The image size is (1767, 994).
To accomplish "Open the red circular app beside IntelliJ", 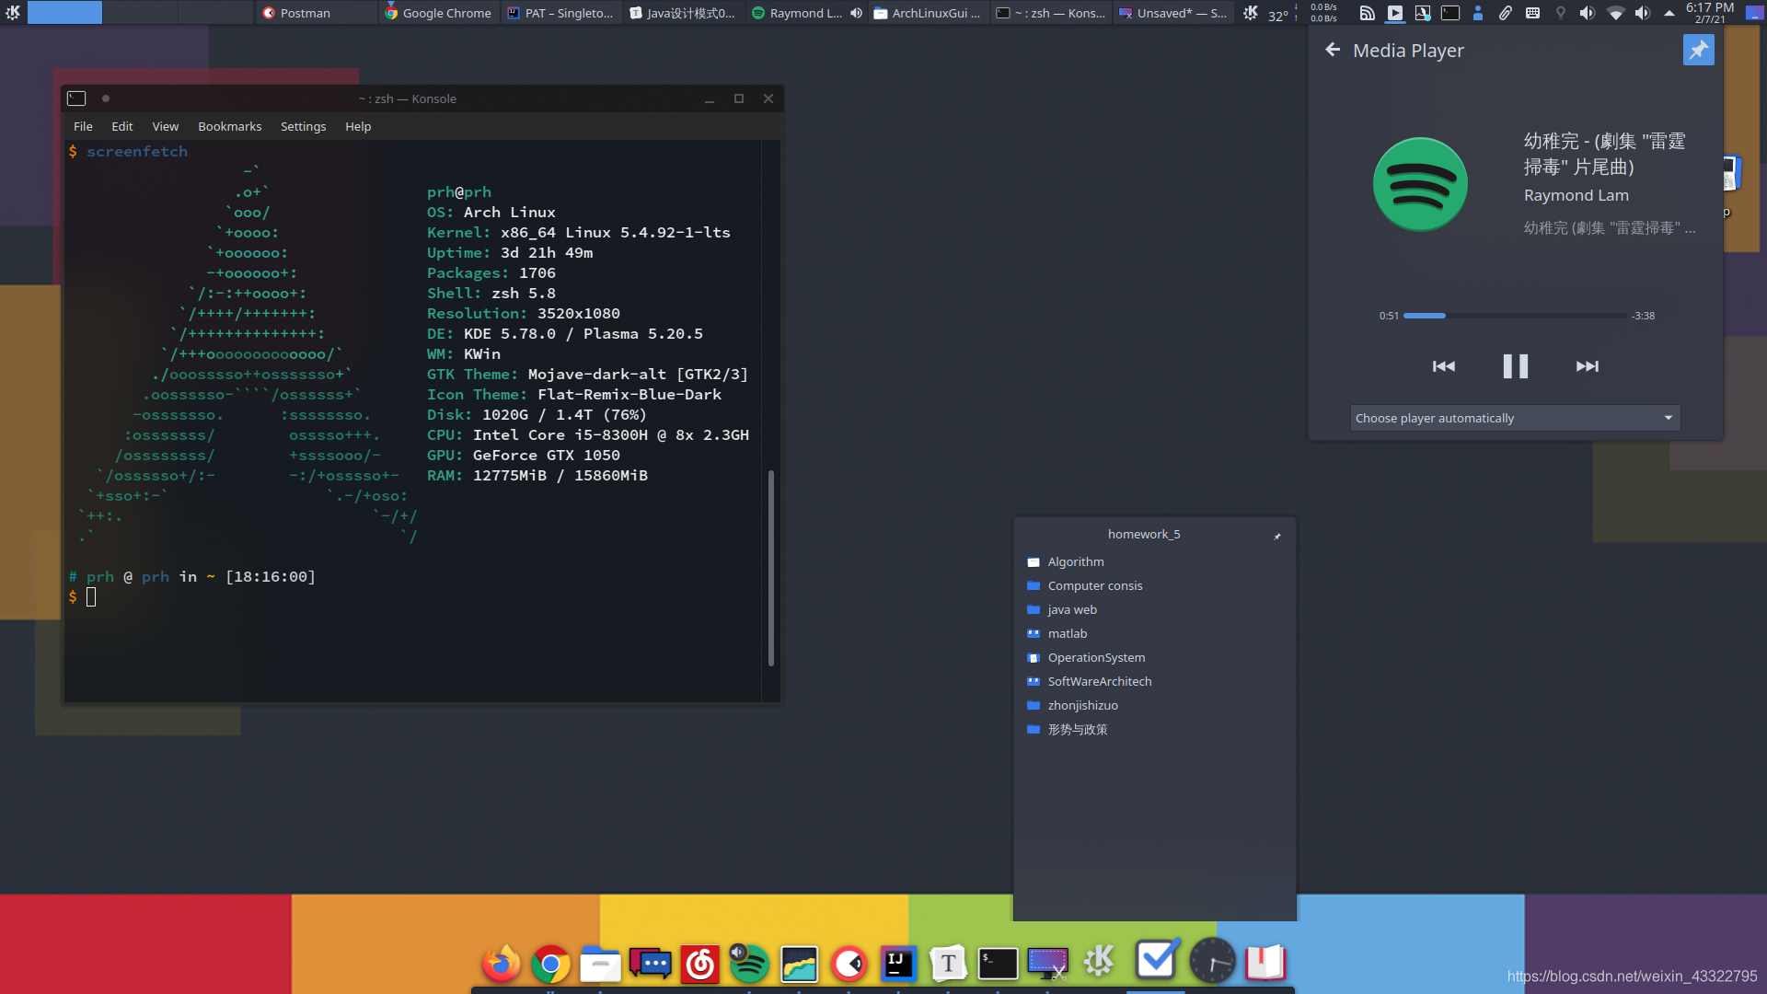I will point(849,964).
